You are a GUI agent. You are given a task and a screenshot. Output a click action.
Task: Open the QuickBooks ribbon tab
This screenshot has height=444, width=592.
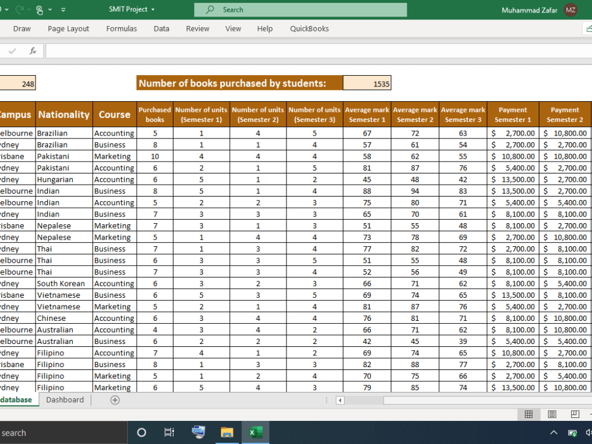pyautogui.click(x=309, y=28)
